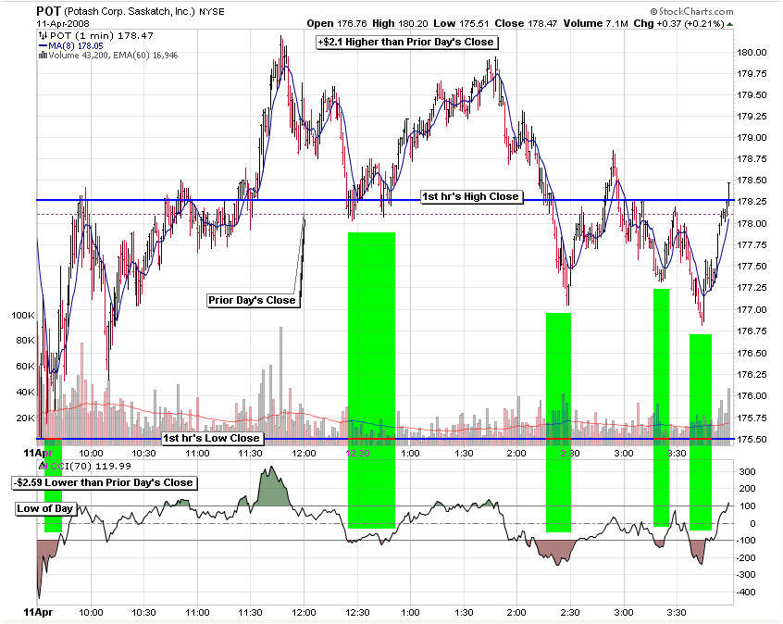
Task: Click the POT ticker symbol in the chart title
Action: click(x=48, y=11)
